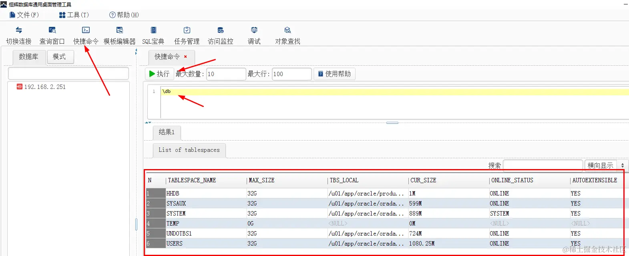Close the 快捷命令 tab

(x=185, y=56)
